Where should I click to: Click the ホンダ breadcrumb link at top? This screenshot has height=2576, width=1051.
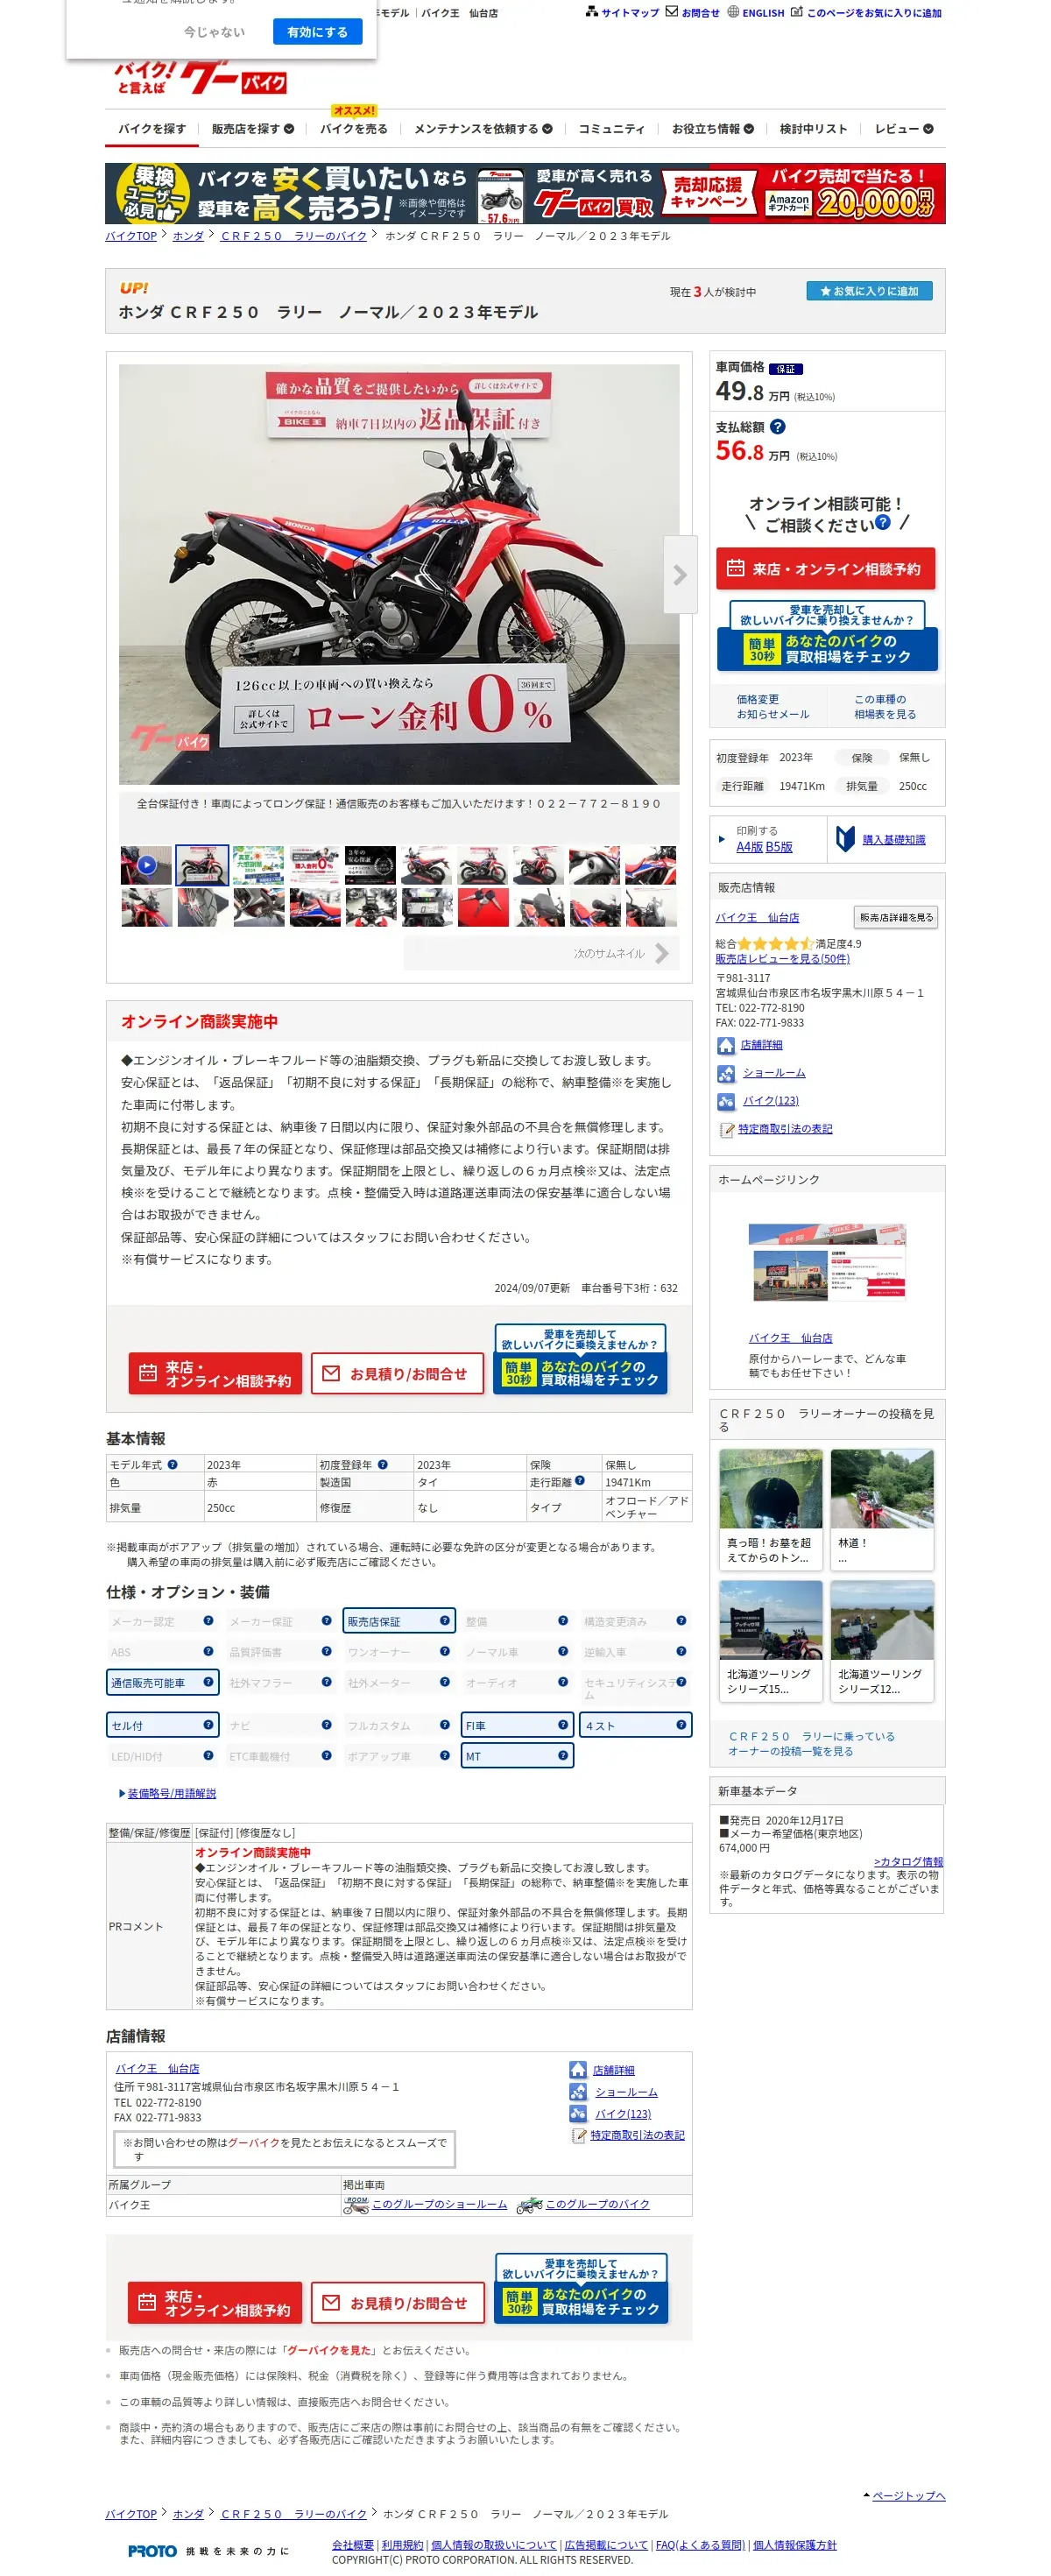(x=188, y=236)
